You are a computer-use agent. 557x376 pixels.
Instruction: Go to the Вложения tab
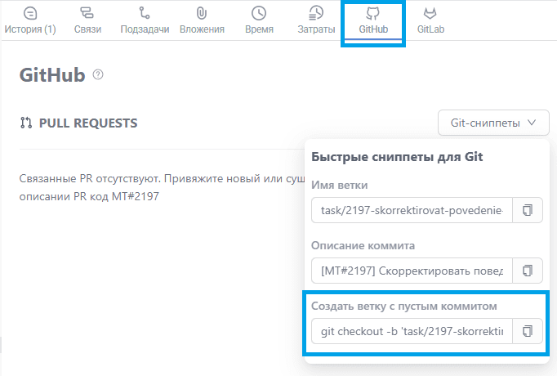pyautogui.click(x=202, y=20)
